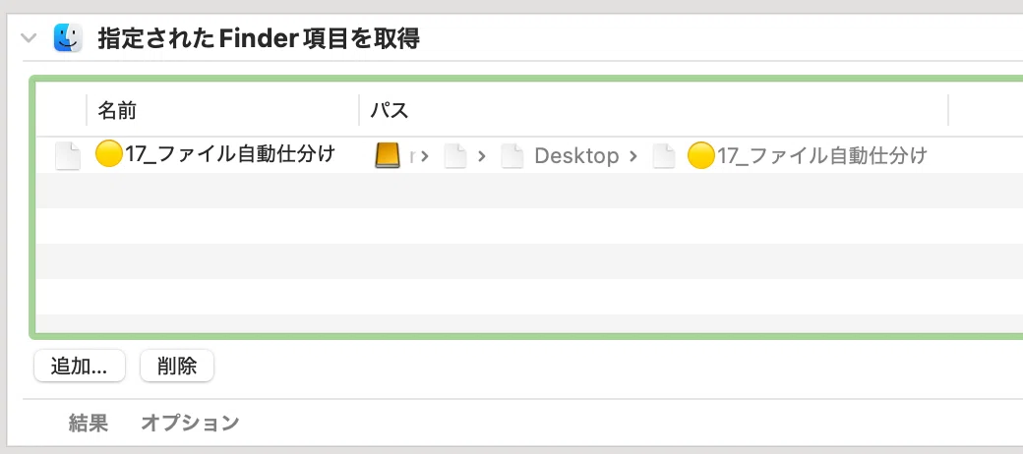Select 17_ファイル自動仕分け in the 名前 column

tap(230, 154)
